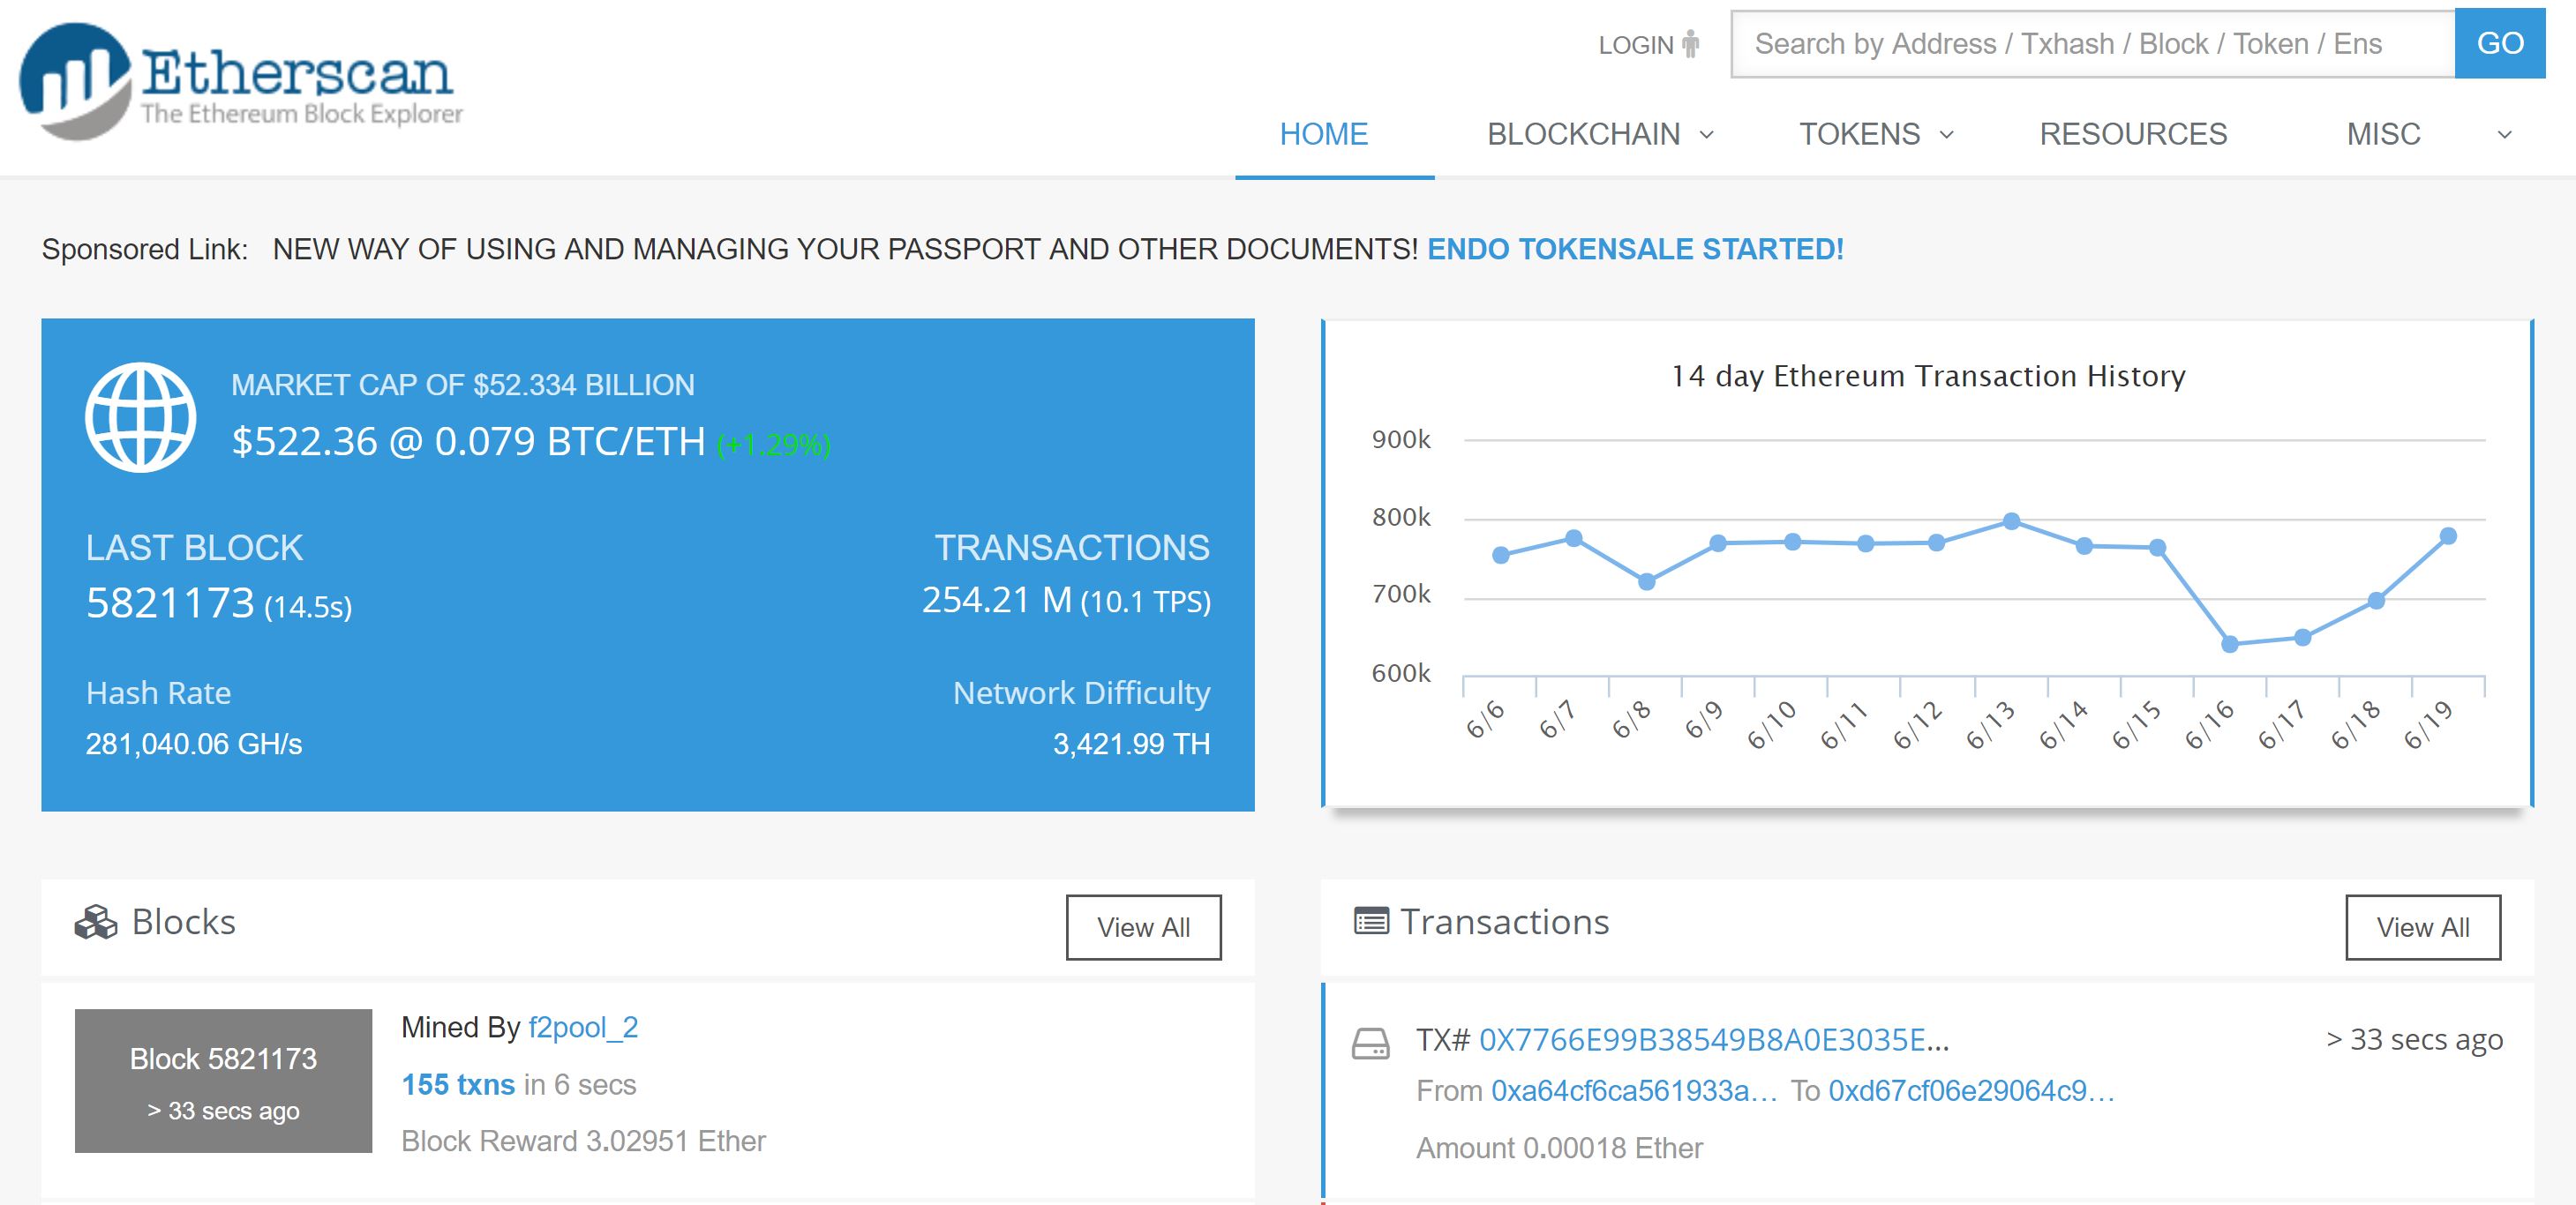Click View All in Transactions panel
2576x1205 pixels.
(2423, 927)
